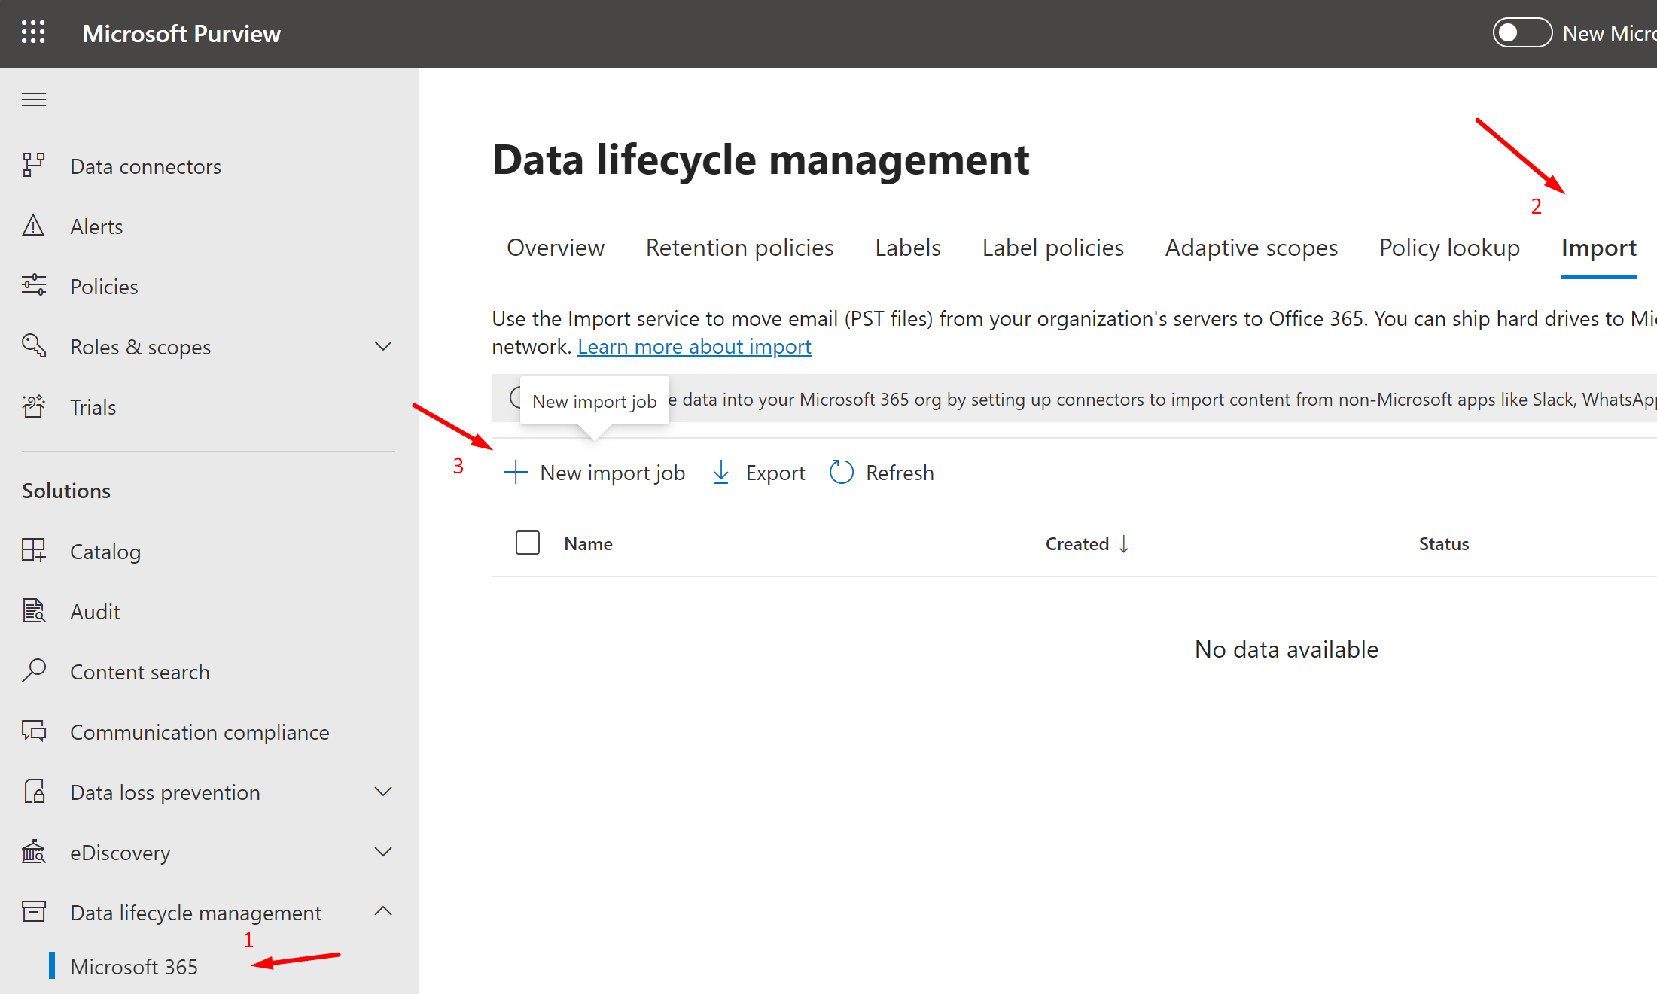Switch to the Retention policies tab
This screenshot has height=994, width=1657.
coord(739,248)
